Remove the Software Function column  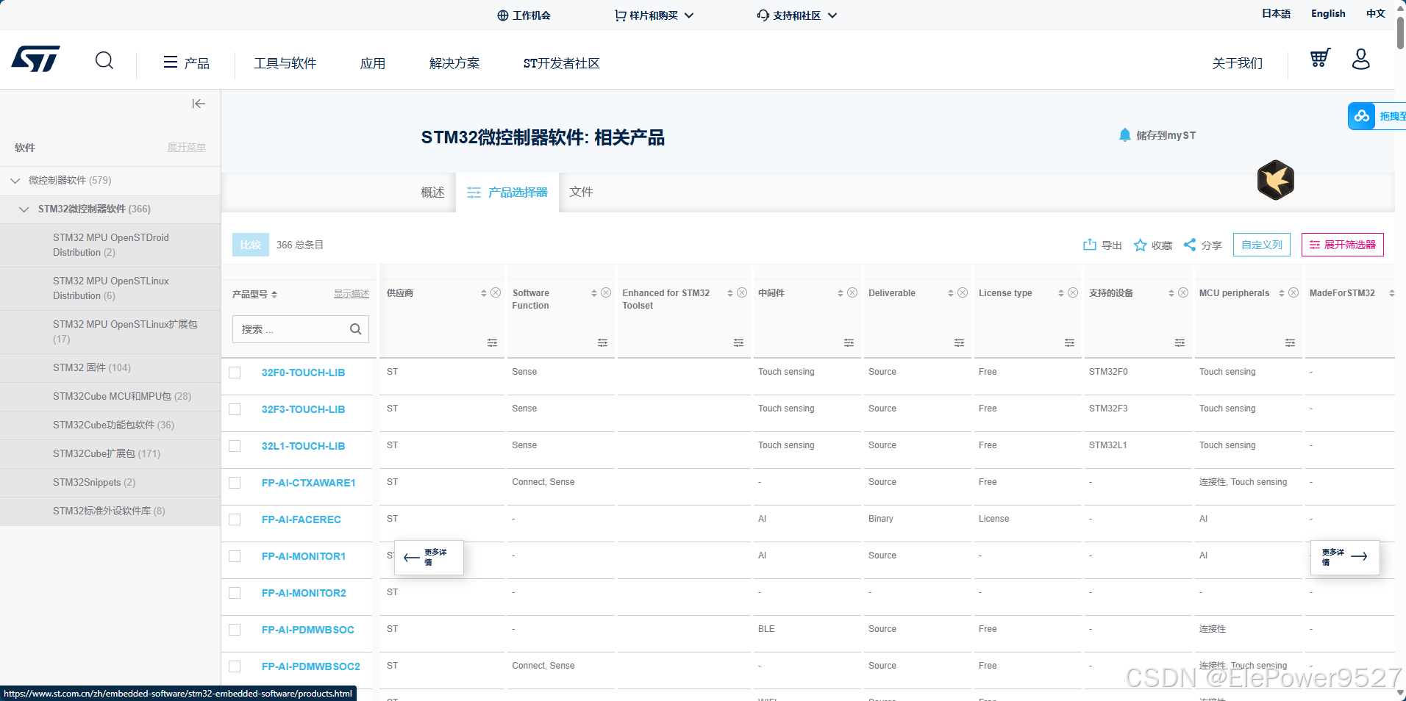[606, 292]
